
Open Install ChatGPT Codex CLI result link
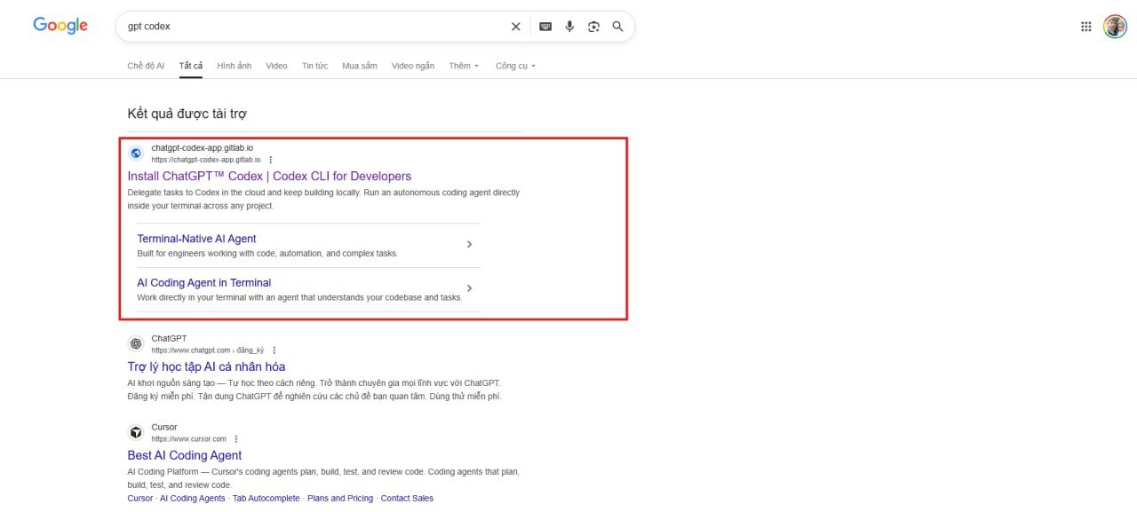coord(269,176)
